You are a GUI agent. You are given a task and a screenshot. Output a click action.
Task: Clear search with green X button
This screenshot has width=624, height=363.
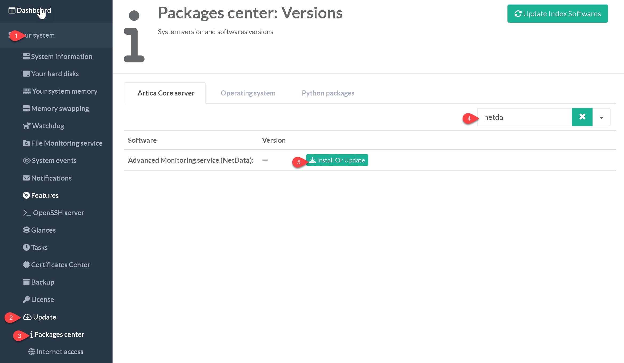pyautogui.click(x=582, y=117)
